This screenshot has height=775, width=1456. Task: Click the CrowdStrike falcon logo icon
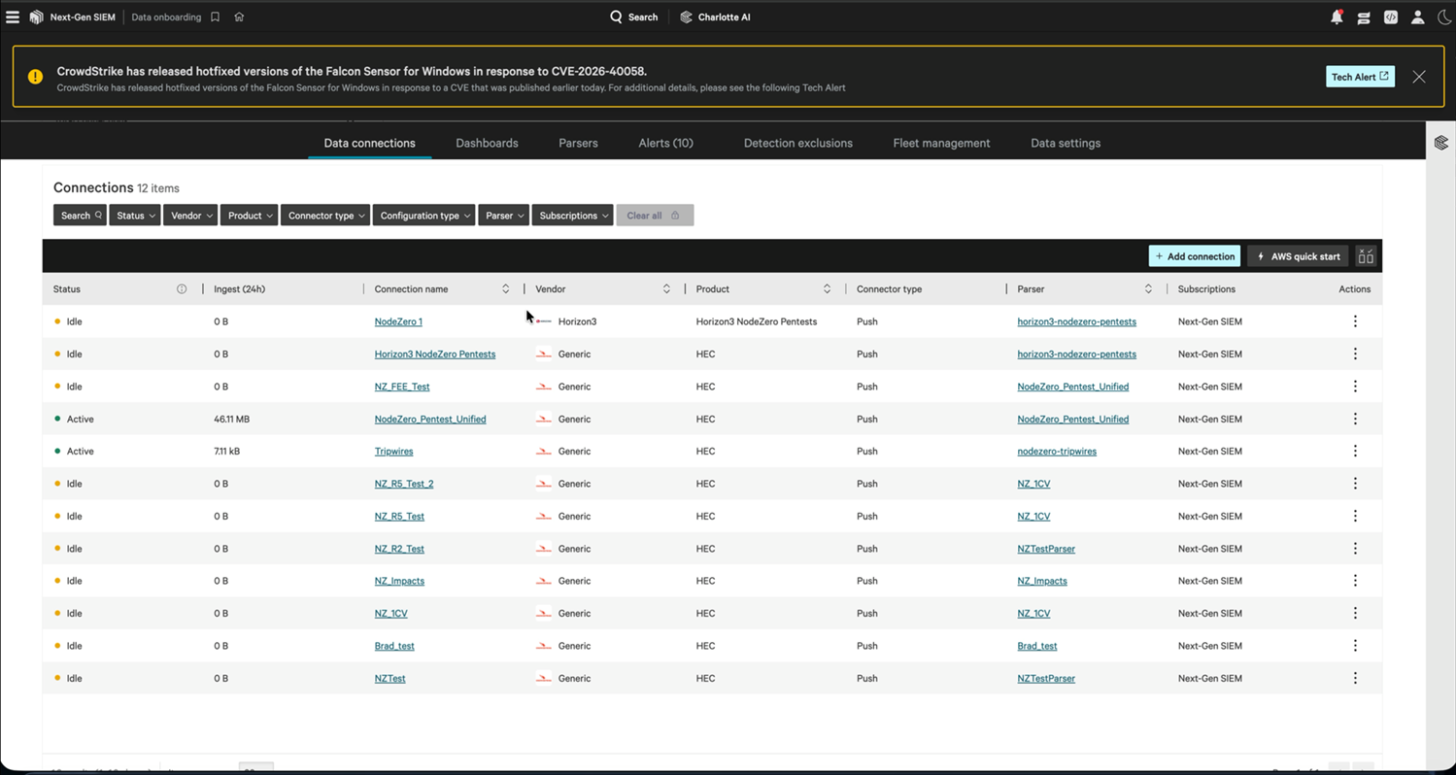click(x=37, y=17)
